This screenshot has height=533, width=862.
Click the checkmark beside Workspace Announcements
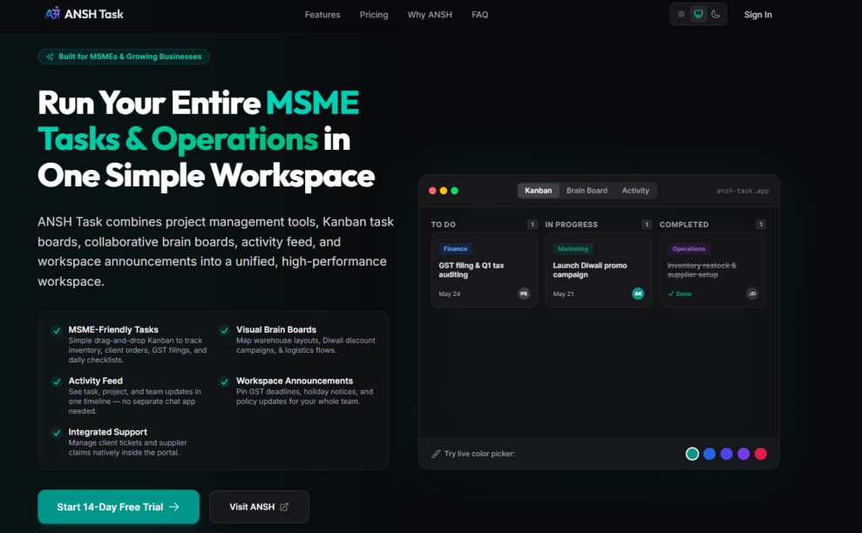(x=224, y=381)
